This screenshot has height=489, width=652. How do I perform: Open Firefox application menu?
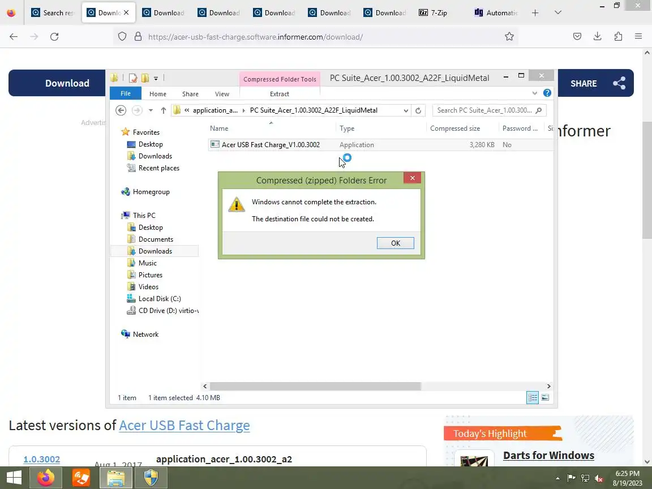(638, 37)
